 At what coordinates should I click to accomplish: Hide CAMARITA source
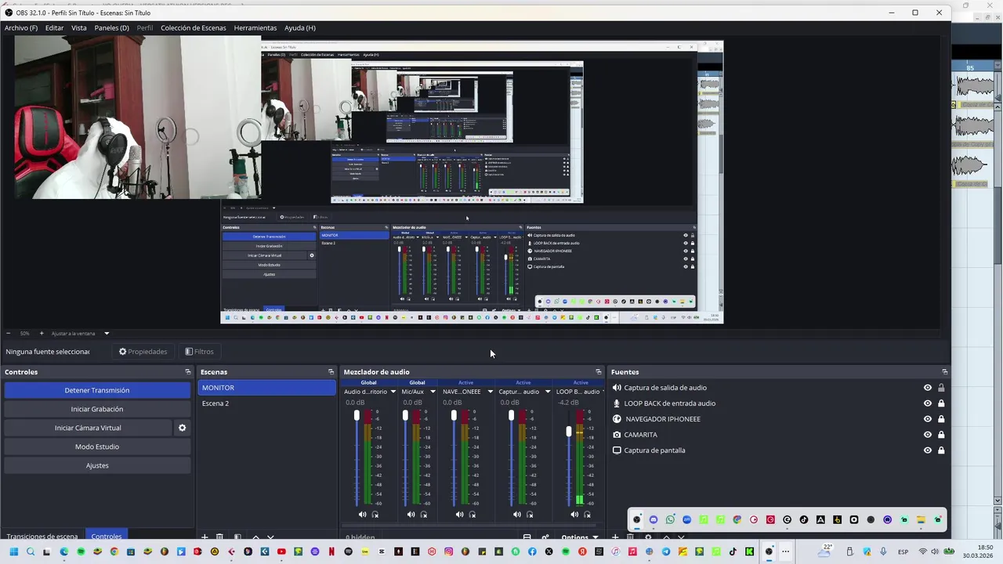(x=928, y=435)
